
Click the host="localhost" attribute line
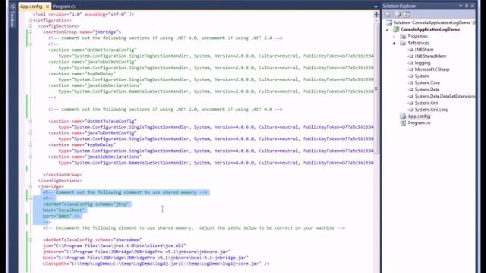coord(64,210)
